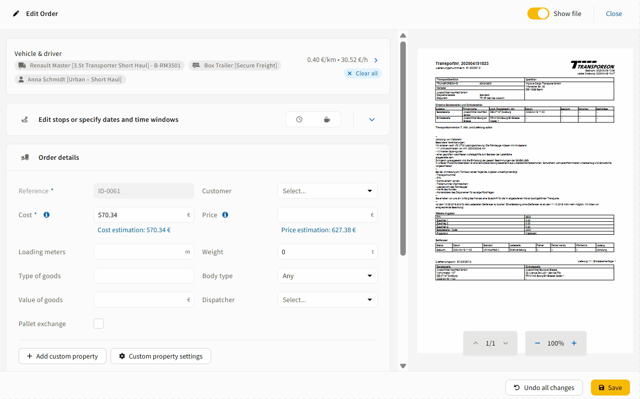The width and height of the screenshot is (640, 399).
Task: Open the Customer selection dropdown
Action: click(x=327, y=191)
